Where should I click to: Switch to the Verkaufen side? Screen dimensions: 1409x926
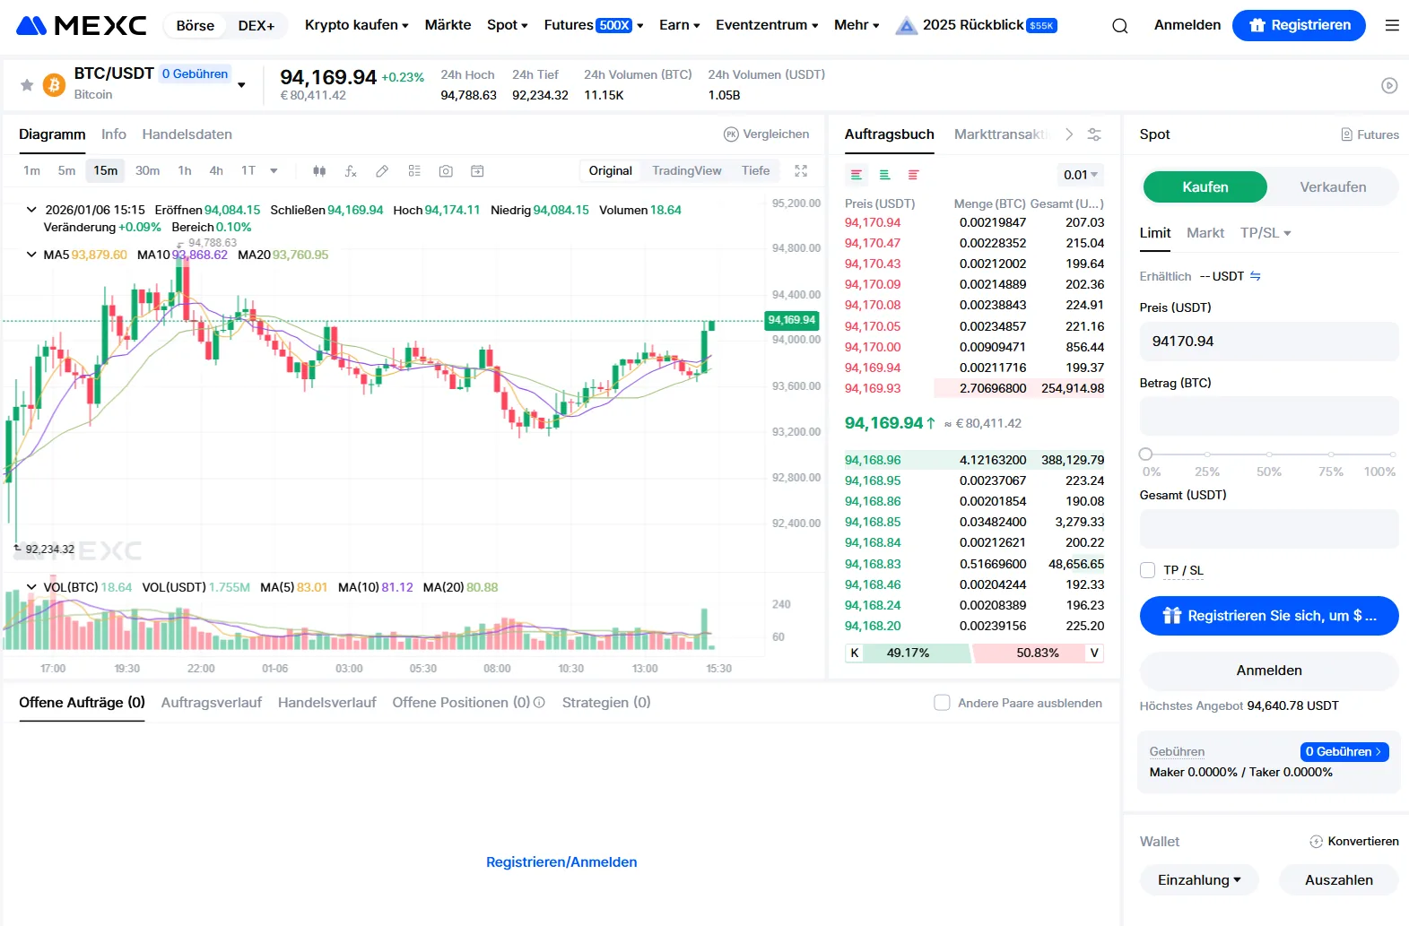(x=1333, y=187)
